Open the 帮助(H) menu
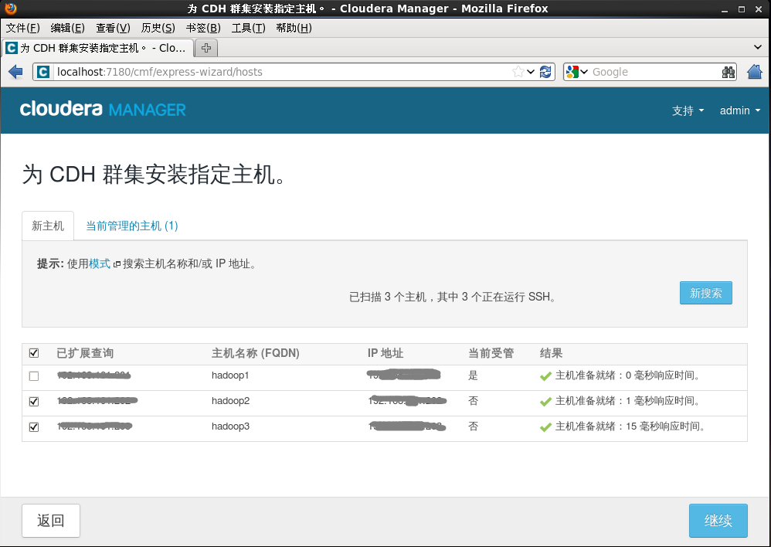This screenshot has height=547, width=771. click(x=294, y=28)
